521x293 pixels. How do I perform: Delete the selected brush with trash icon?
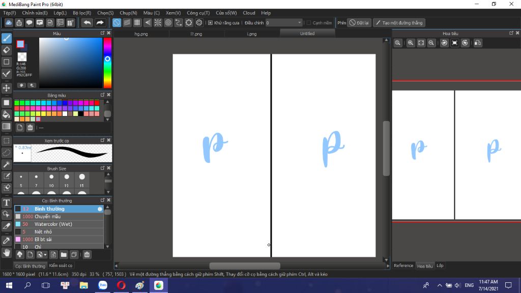86,255
